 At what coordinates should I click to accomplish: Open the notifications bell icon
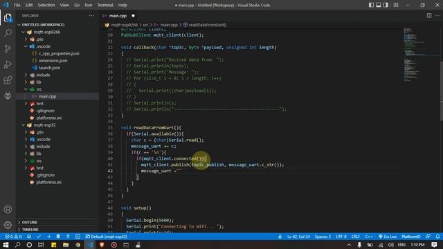(437, 237)
